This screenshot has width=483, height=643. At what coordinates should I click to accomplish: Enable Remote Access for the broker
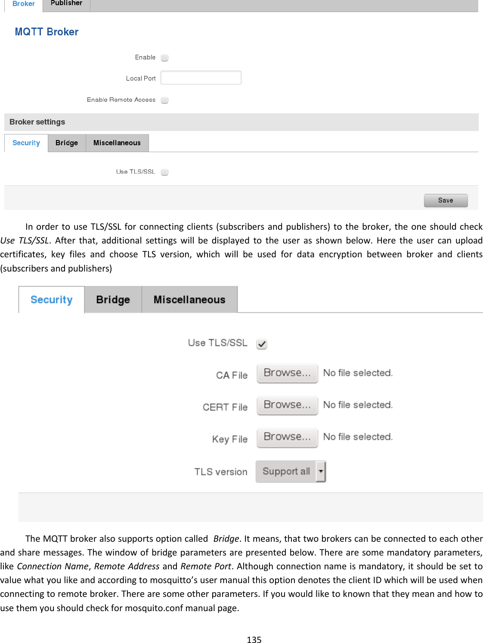164,100
